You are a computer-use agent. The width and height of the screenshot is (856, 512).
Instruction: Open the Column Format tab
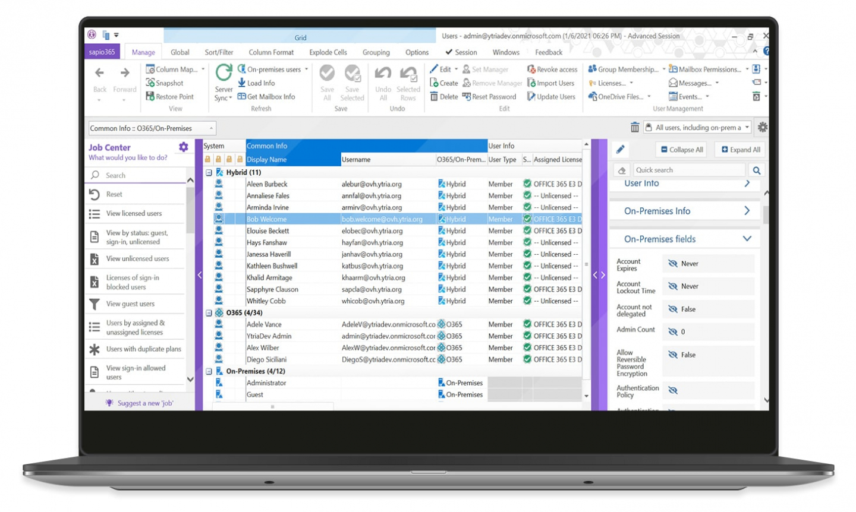click(271, 52)
